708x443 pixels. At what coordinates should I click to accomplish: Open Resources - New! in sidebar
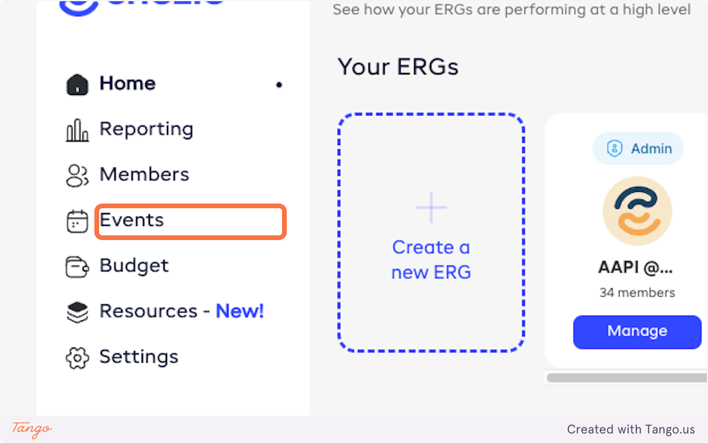tap(181, 311)
